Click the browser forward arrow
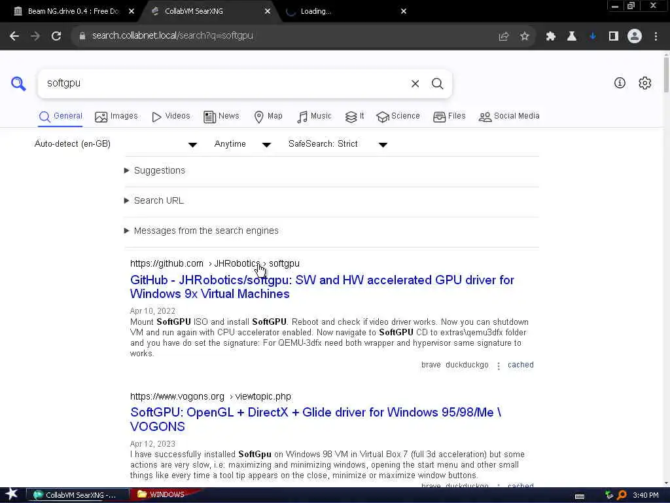This screenshot has height=503, width=670. click(x=35, y=37)
